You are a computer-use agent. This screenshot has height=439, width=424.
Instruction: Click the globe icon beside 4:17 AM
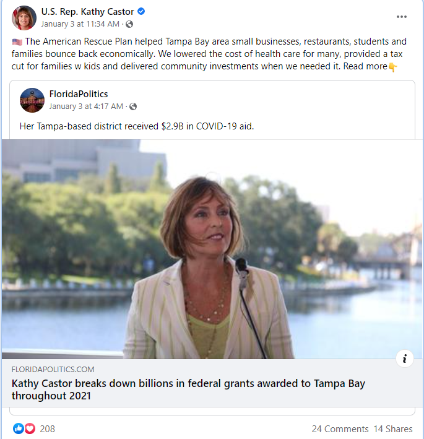[133, 106]
